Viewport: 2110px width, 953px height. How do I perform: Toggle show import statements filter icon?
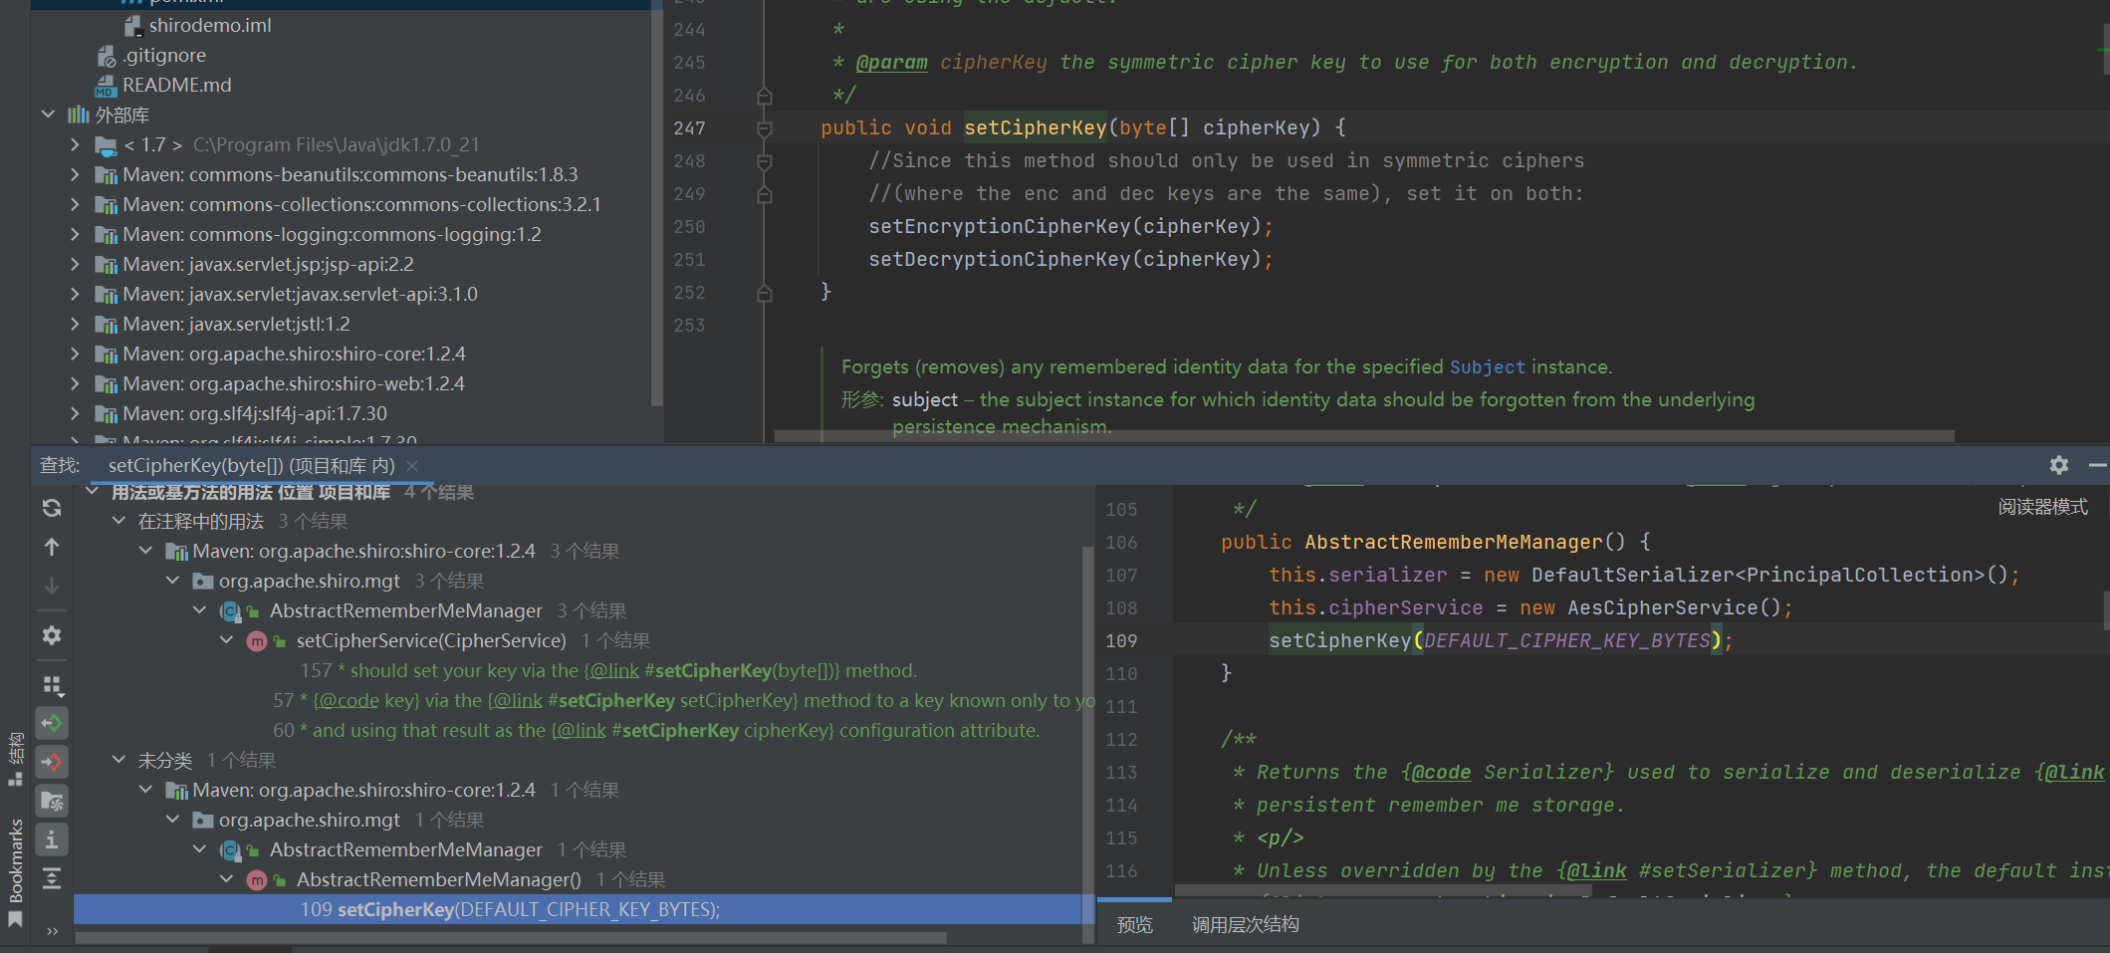coord(52,801)
